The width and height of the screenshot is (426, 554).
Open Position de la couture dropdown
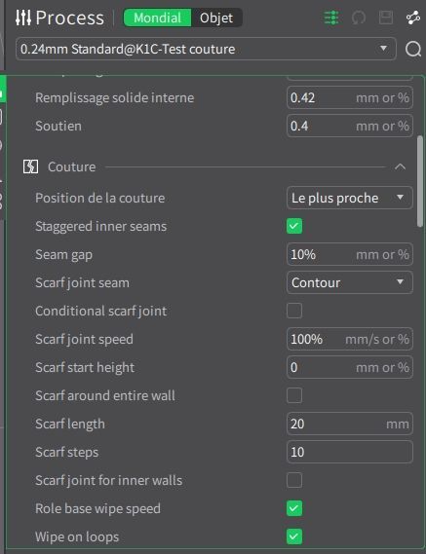350,198
